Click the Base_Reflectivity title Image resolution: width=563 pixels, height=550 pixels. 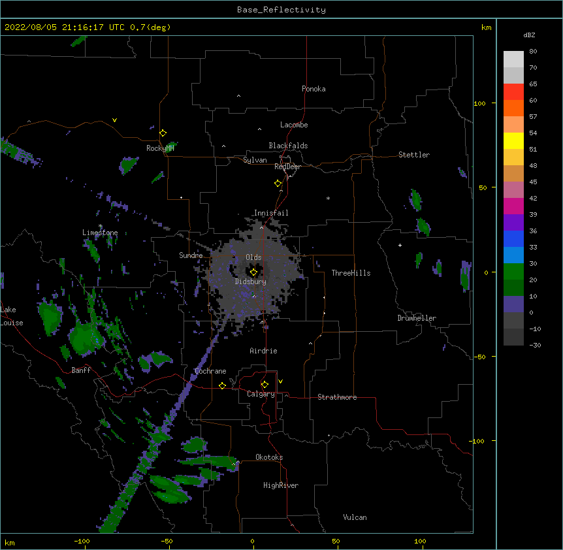pos(281,10)
